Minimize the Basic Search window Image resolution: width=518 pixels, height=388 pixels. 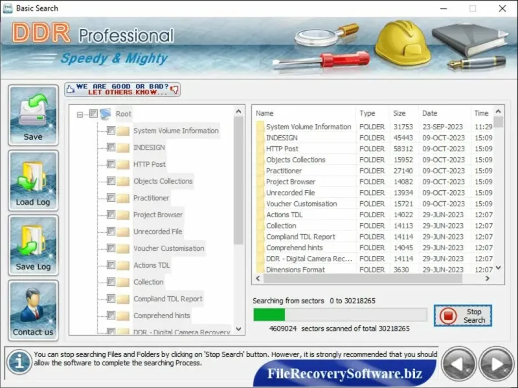click(x=444, y=8)
